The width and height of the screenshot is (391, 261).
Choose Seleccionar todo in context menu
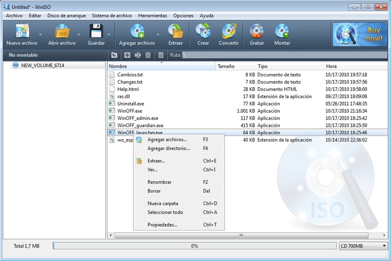coord(179,212)
